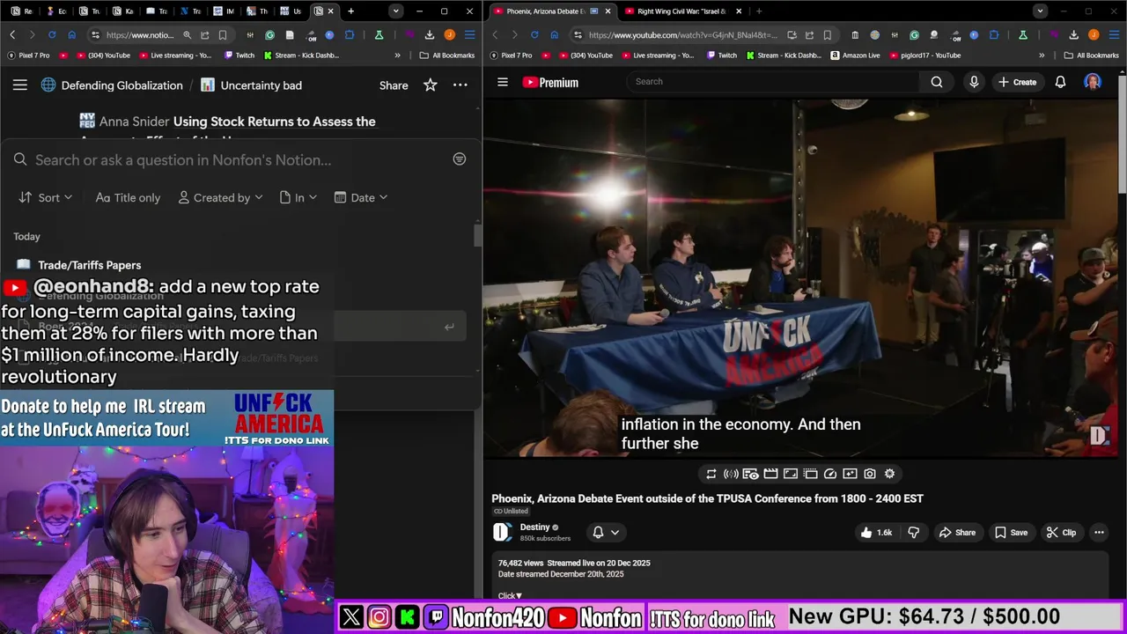
Task: Open the gear settings icon below video
Action: click(x=889, y=474)
